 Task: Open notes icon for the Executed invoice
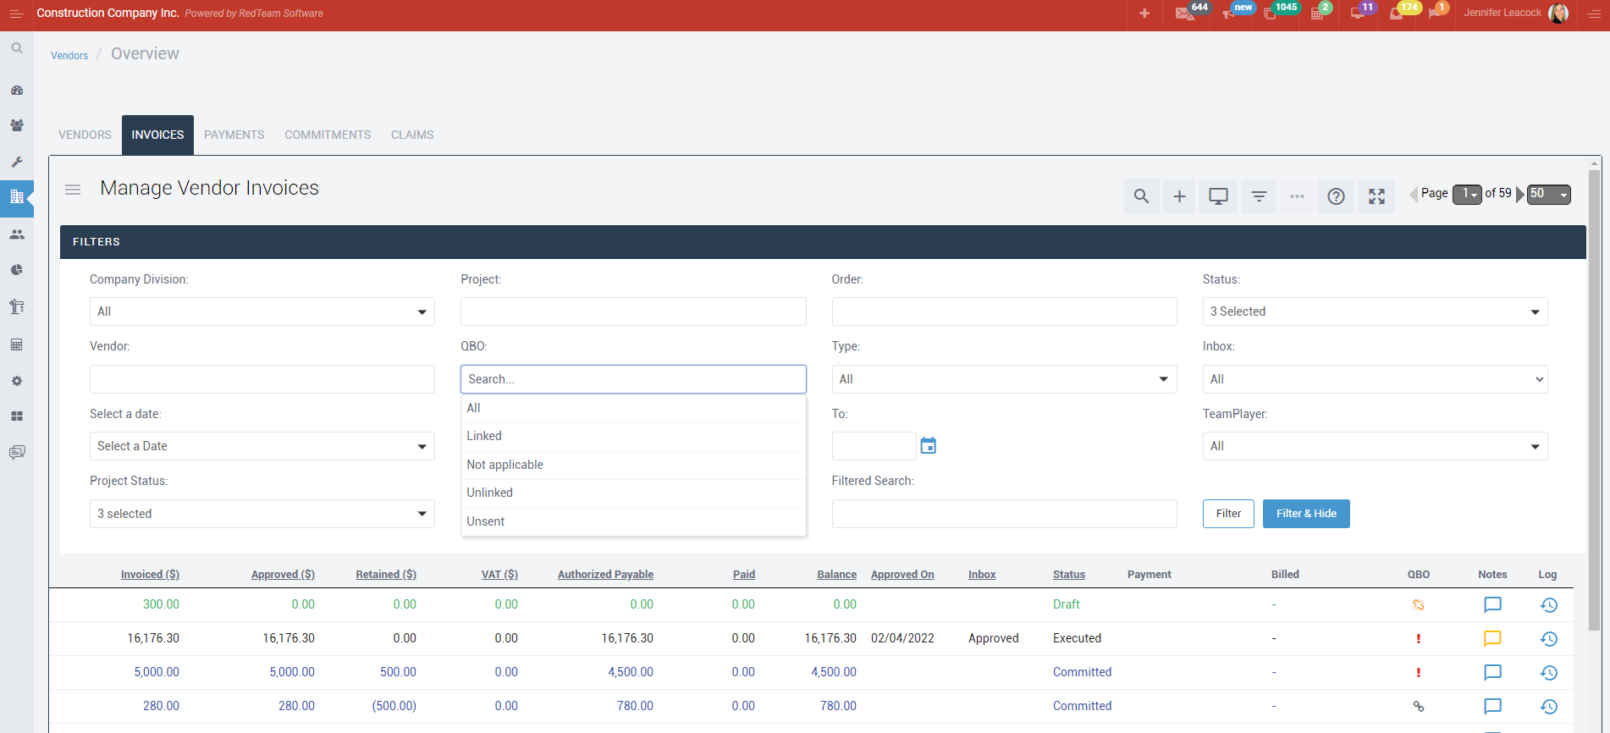point(1492,639)
